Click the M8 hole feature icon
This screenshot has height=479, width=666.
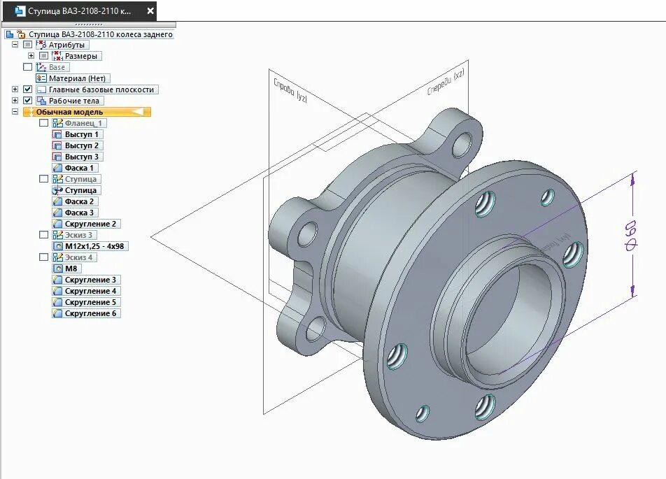point(57,269)
